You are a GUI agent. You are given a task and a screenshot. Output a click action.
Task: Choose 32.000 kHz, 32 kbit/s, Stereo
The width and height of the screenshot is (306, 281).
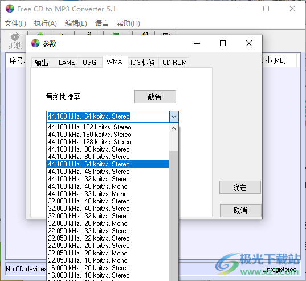tap(108, 216)
